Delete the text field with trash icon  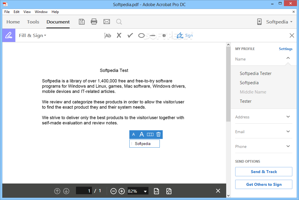click(x=158, y=135)
